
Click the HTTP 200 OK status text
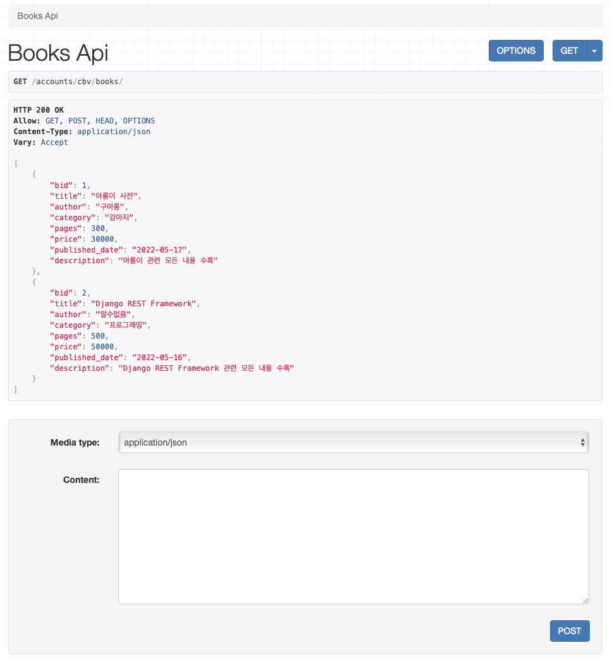click(x=39, y=109)
